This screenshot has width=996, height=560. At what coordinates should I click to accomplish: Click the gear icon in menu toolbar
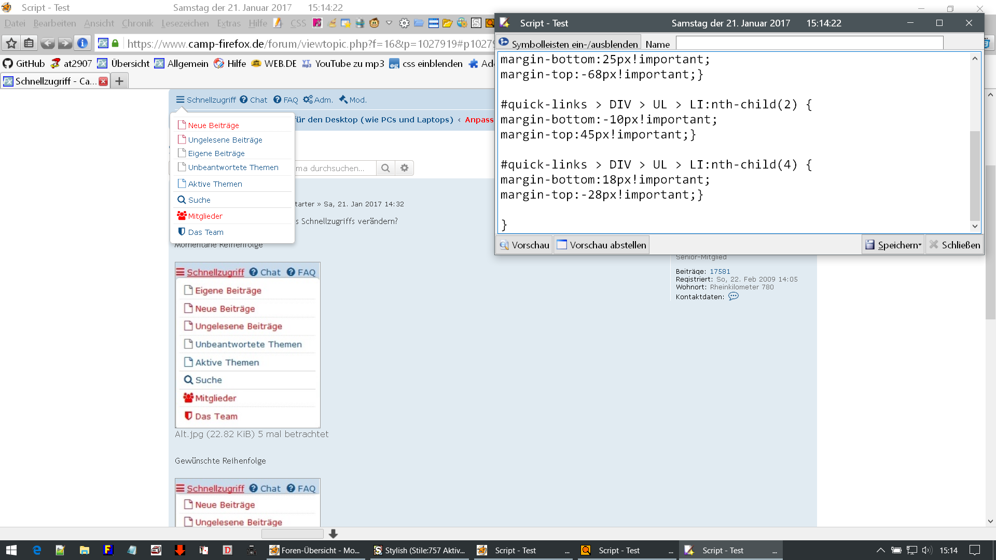coord(404,23)
